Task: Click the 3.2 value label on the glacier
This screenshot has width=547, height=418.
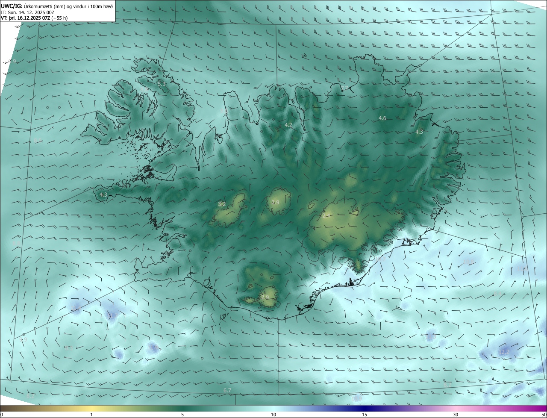Action: 222,204
